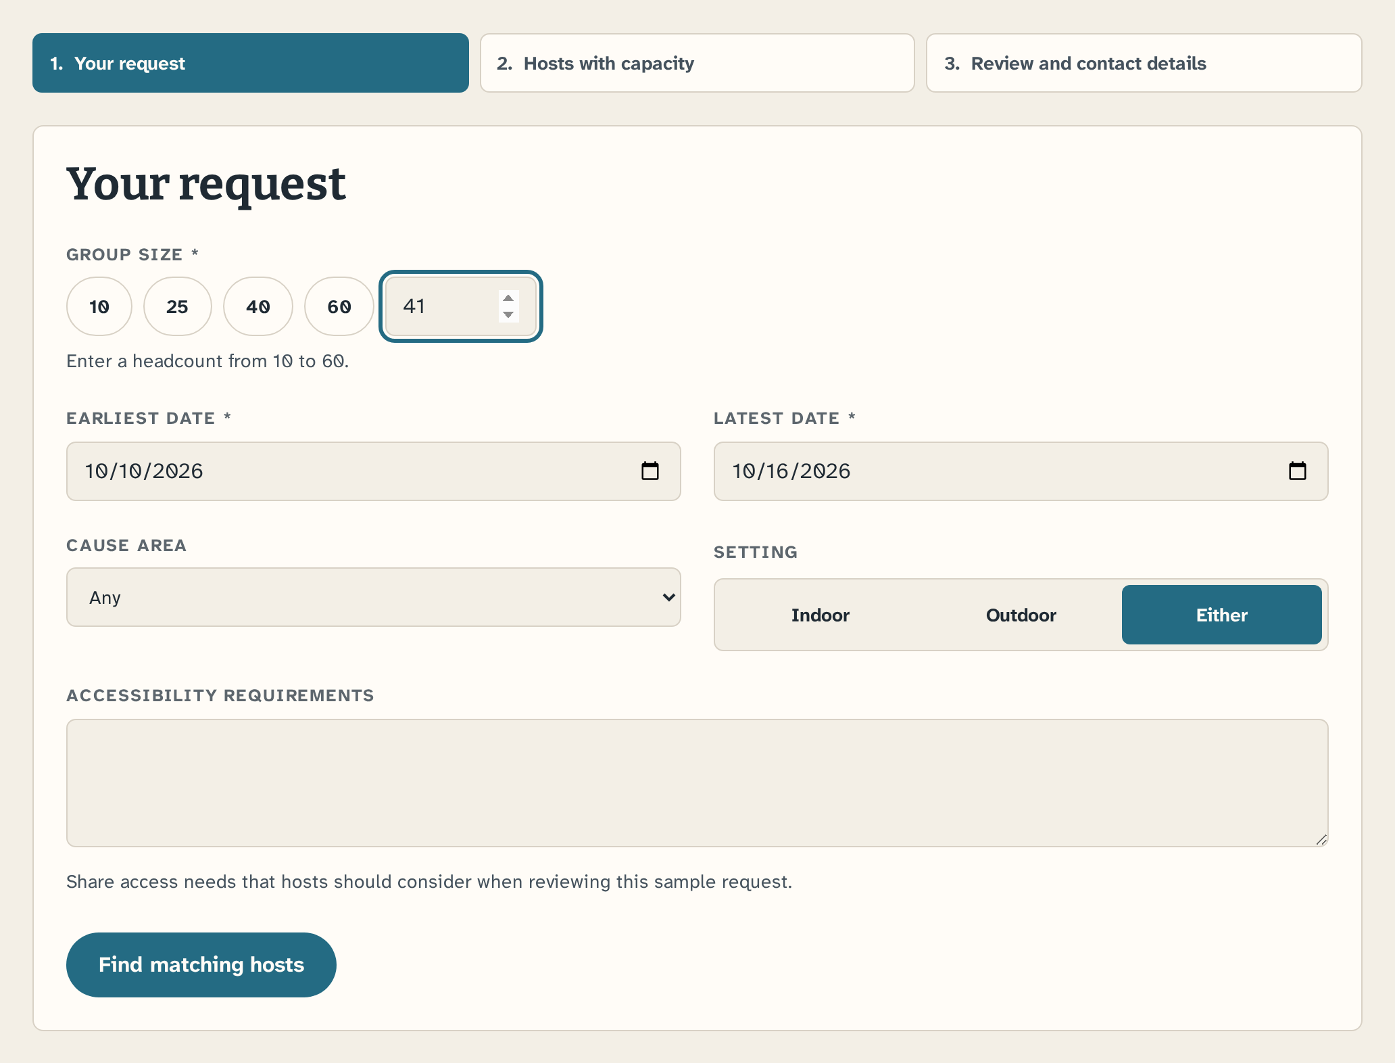Click the Find matching hosts button
1395x1063 pixels.
pyautogui.click(x=201, y=965)
